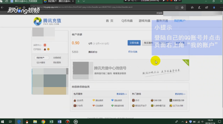Open the 服务开通 navigation item
This screenshot has width=223, height=124.
(x=162, y=21)
